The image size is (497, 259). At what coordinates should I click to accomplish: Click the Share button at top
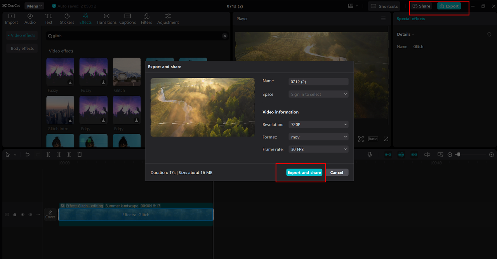pos(421,6)
